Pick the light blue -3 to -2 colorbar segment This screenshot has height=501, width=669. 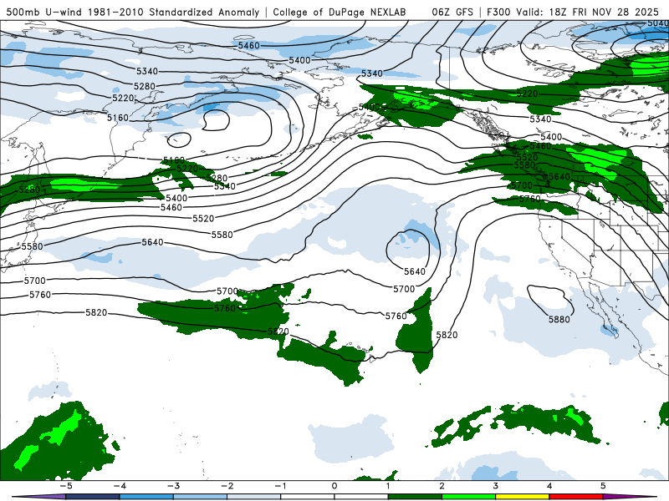(x=200, y=497)
